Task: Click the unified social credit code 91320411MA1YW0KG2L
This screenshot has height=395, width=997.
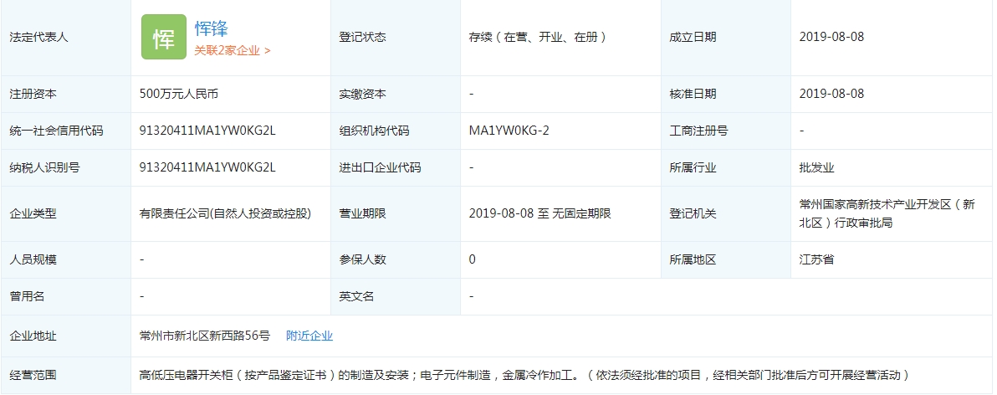Action: coord(207,131)
